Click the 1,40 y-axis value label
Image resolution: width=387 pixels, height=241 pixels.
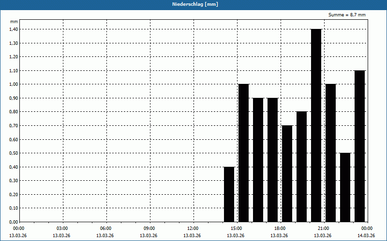tap(13, 29)
